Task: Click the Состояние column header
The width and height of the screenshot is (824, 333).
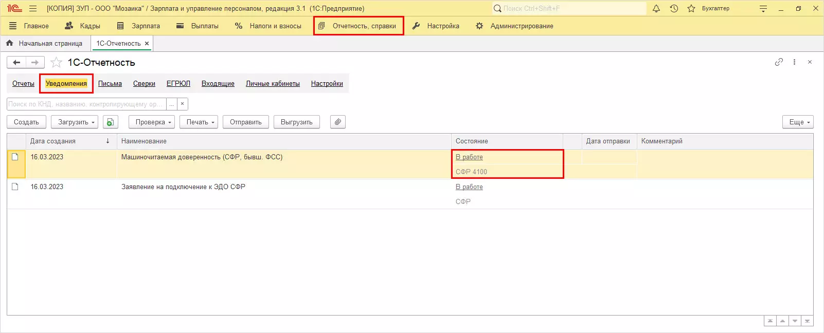Action: tap(507, 141)
